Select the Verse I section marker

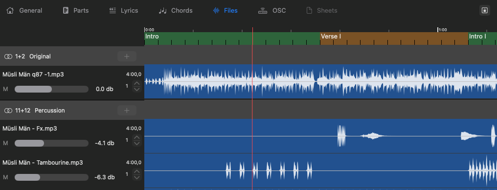pyautogui.click(x=394, y=38)
